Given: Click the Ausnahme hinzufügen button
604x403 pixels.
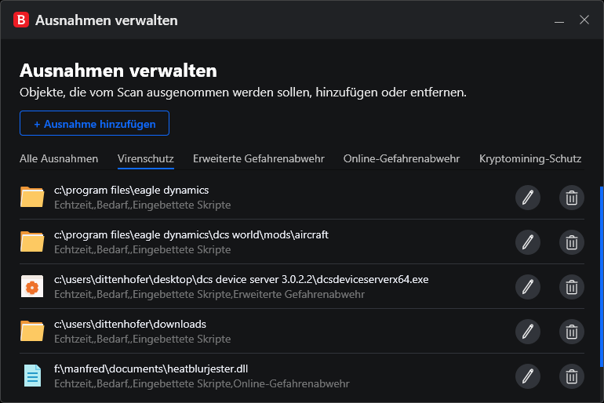Looking at the screenshot, I should point(94,123).
